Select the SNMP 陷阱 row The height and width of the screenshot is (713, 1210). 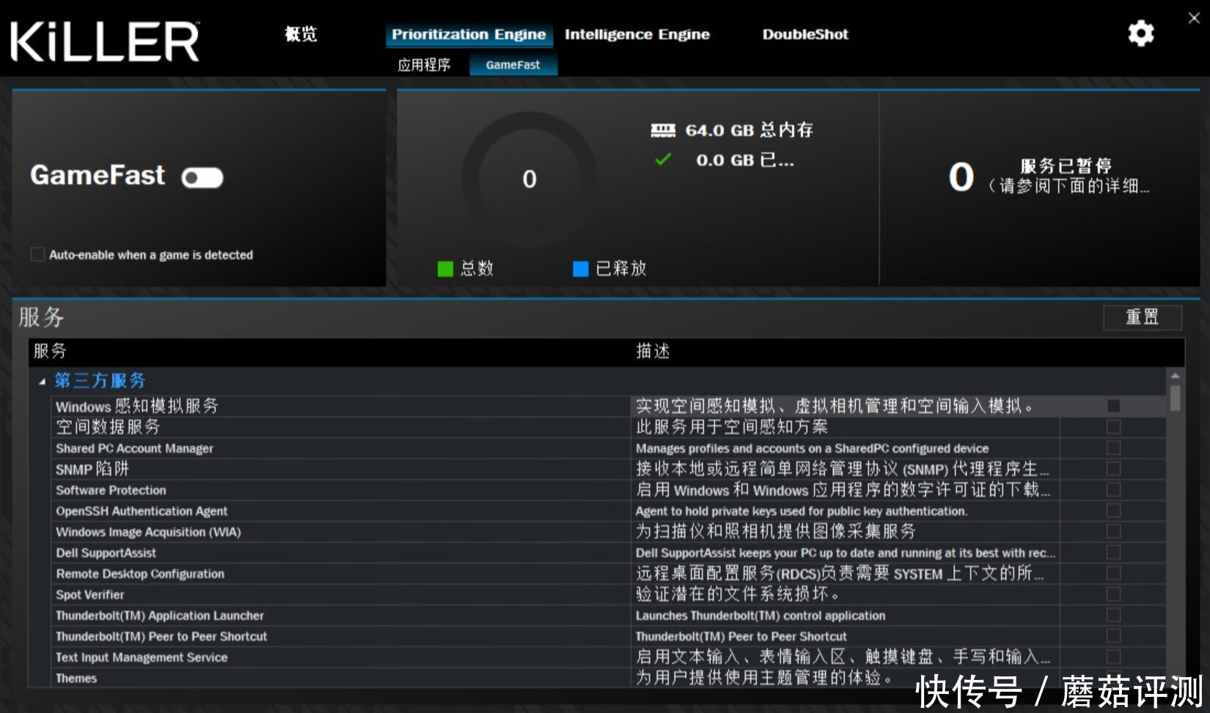click(609, 469)
